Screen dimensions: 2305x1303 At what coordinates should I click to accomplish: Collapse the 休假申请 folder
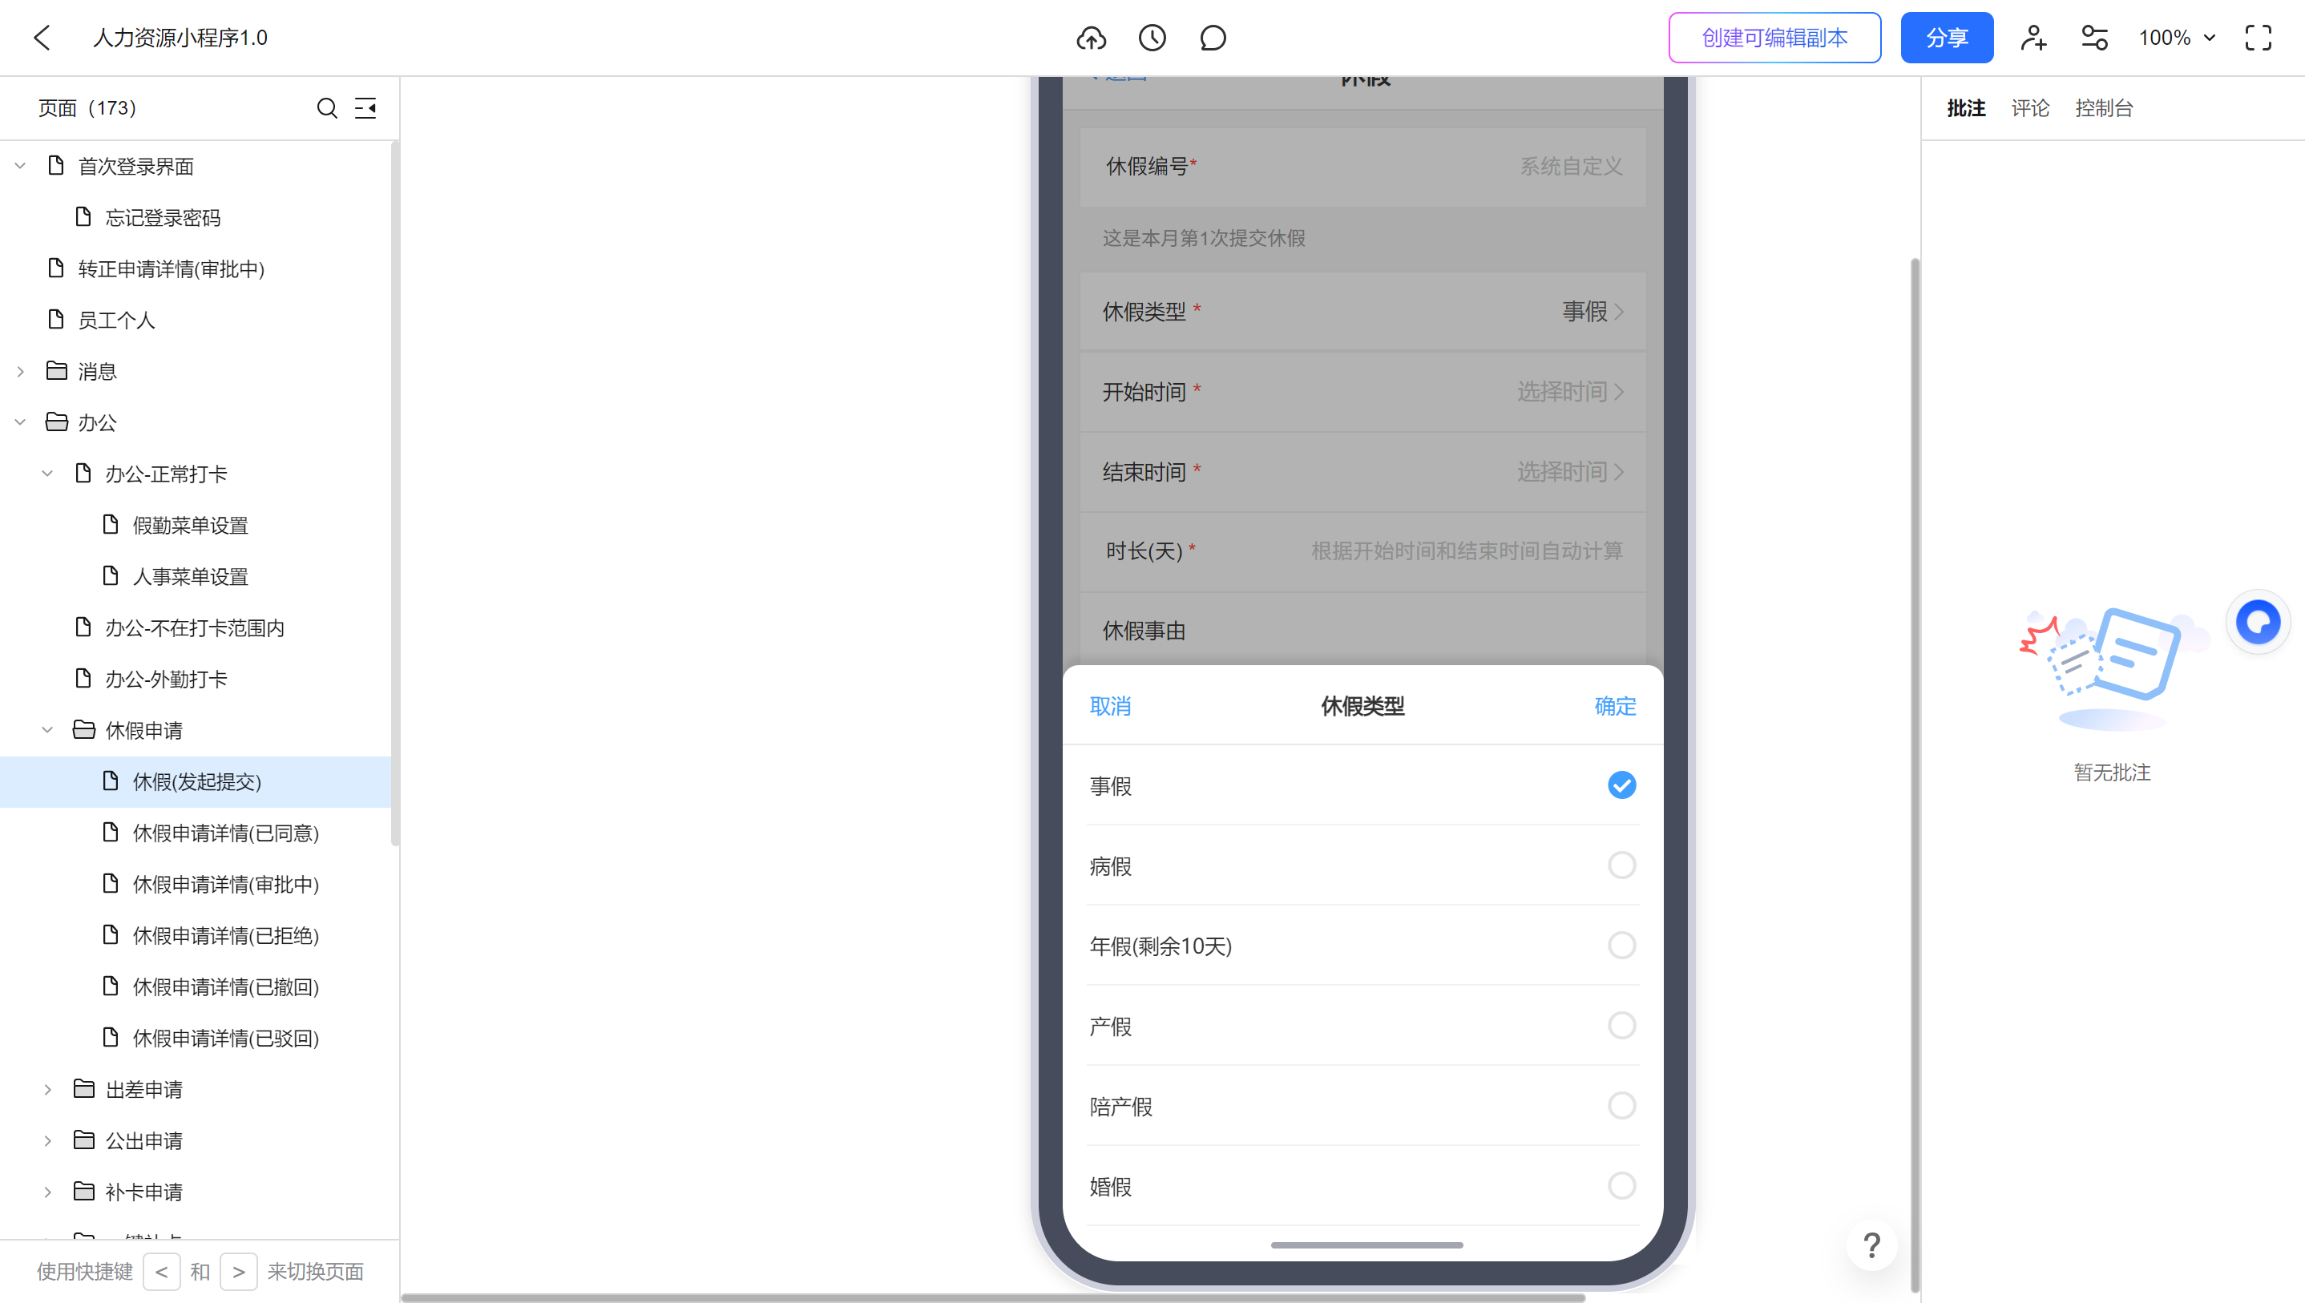coord(47,730)
